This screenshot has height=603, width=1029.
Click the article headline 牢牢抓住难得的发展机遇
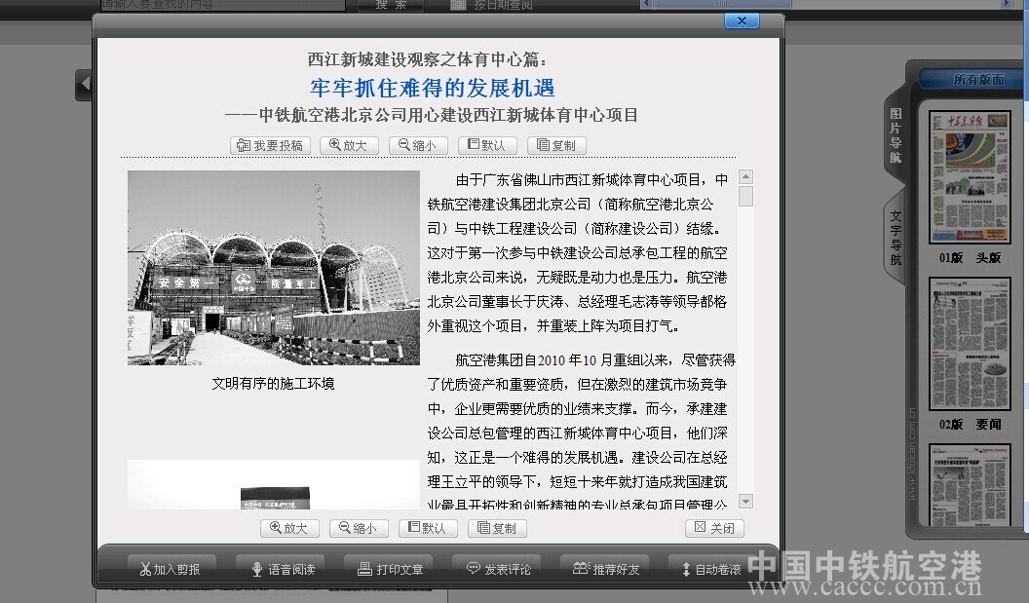433,88
